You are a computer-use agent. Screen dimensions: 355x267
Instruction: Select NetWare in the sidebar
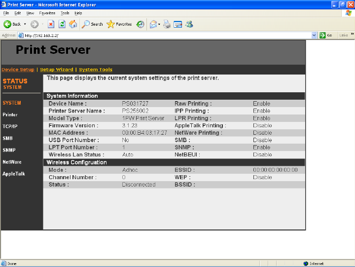(x=12, y=162)
